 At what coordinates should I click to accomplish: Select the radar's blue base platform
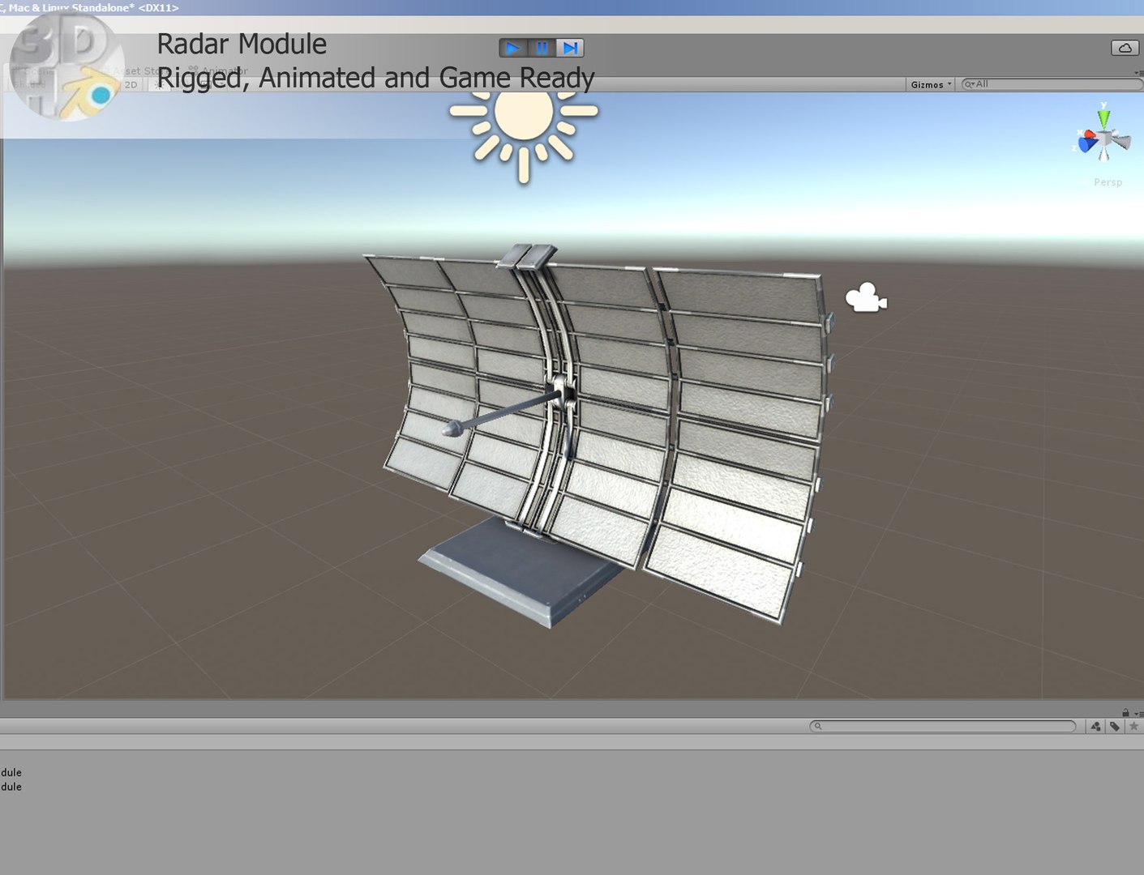(523, 571)
